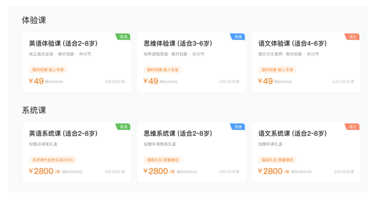Click 限时特惠 新人专享 badge on 英语体验课

pos(48,70)
